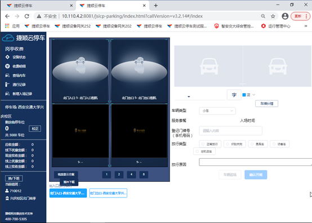
Task: Select the 免费车 release type radio
Action: tap(258, 144)
